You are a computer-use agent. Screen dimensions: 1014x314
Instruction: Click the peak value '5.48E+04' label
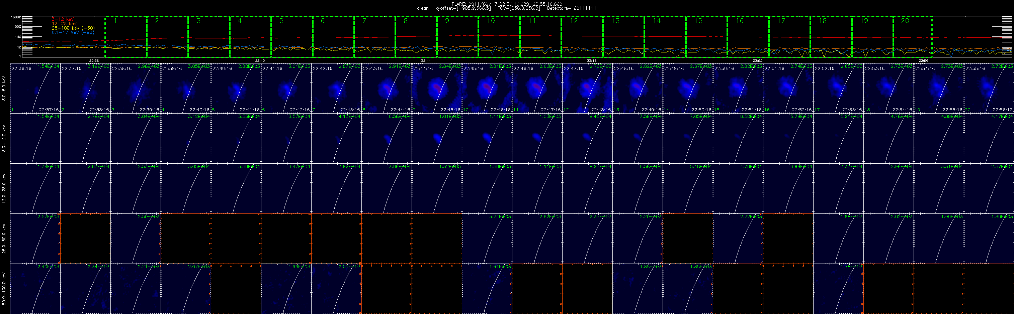701,166
